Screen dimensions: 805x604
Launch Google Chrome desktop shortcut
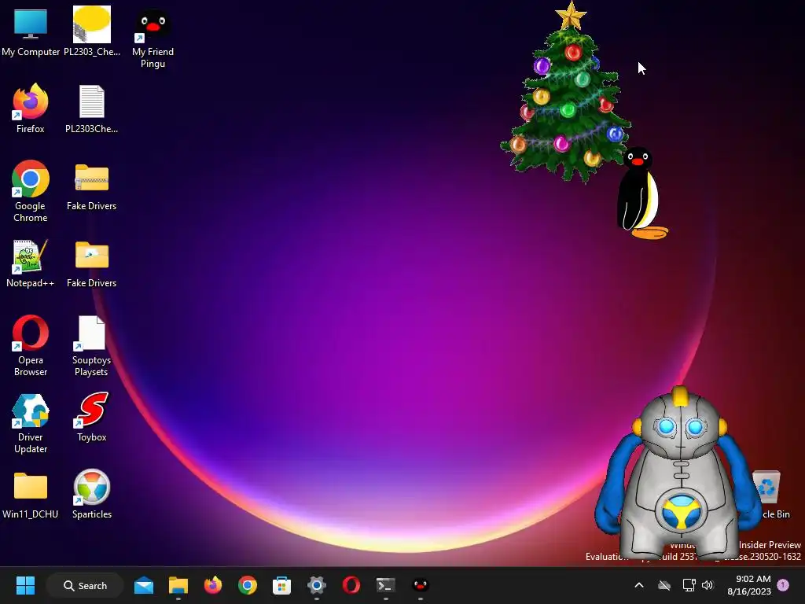[x=31, y=191]
